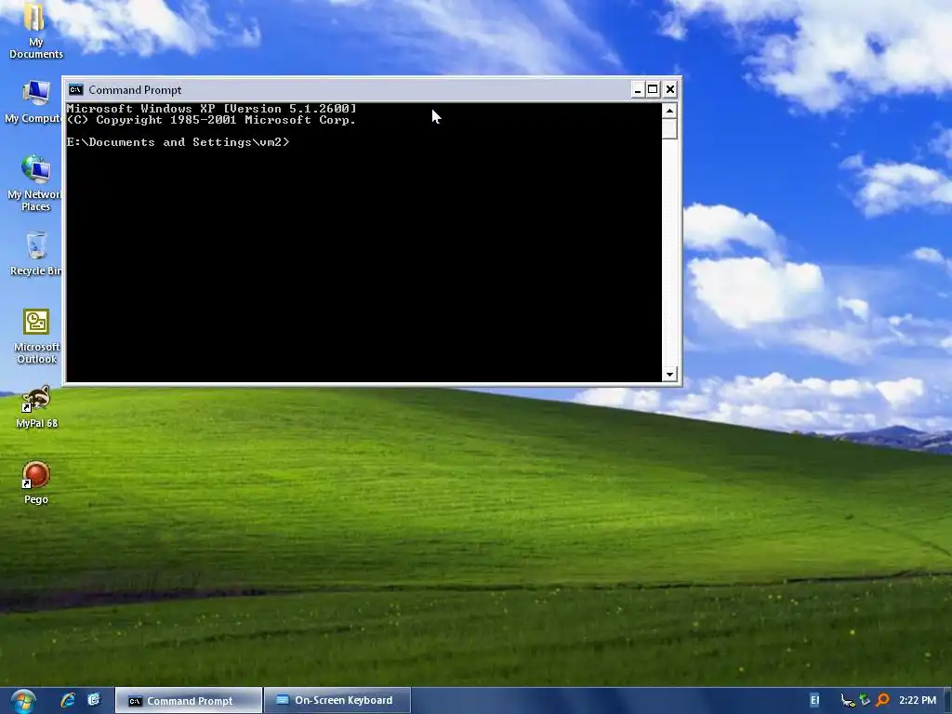952x714 pixels.
Task: Click the language bar indicator in tray
Action: pyautogui.click(x=814, y=700)
